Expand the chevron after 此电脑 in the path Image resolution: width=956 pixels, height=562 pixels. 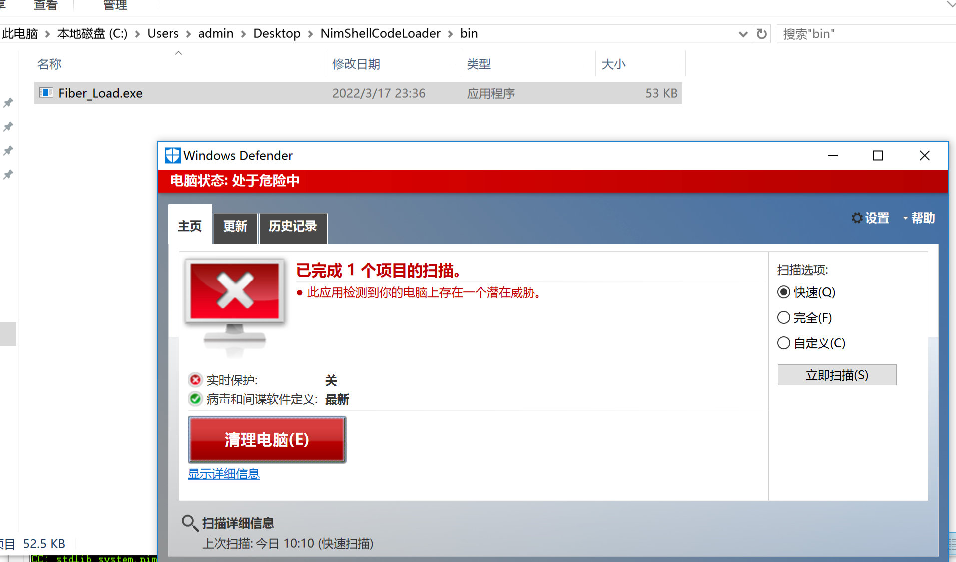click(x=47, y=34)
